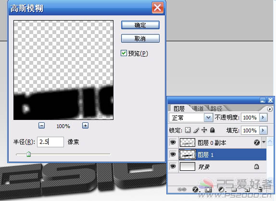276x201 pixels.
Task: Select the 背景 layer thumbnail
Action: [x=188, y=166]
